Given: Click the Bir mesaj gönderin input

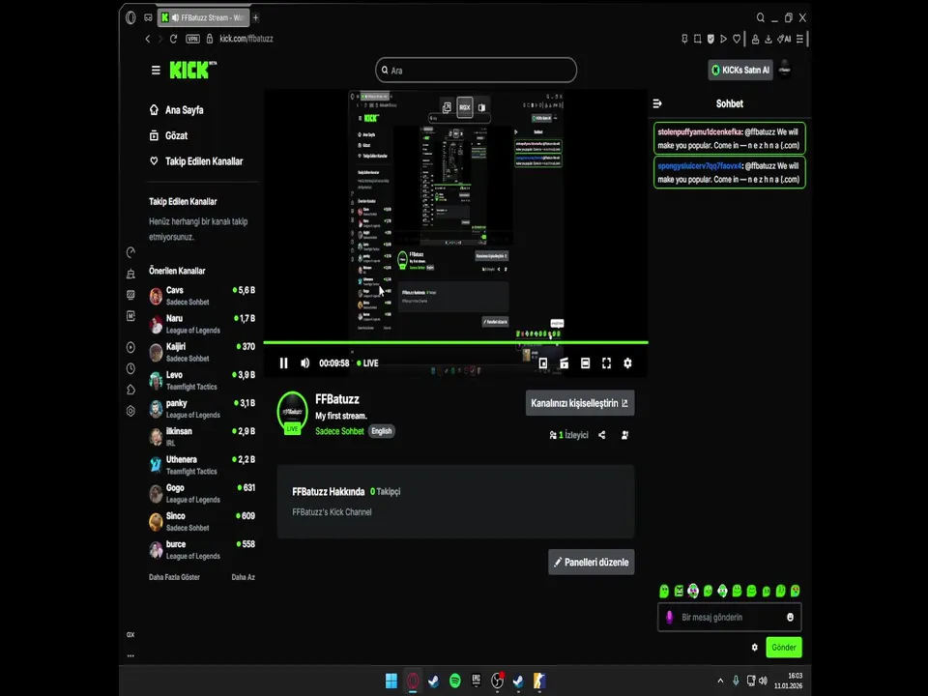Looking at the screenshot, I should 729,618.
